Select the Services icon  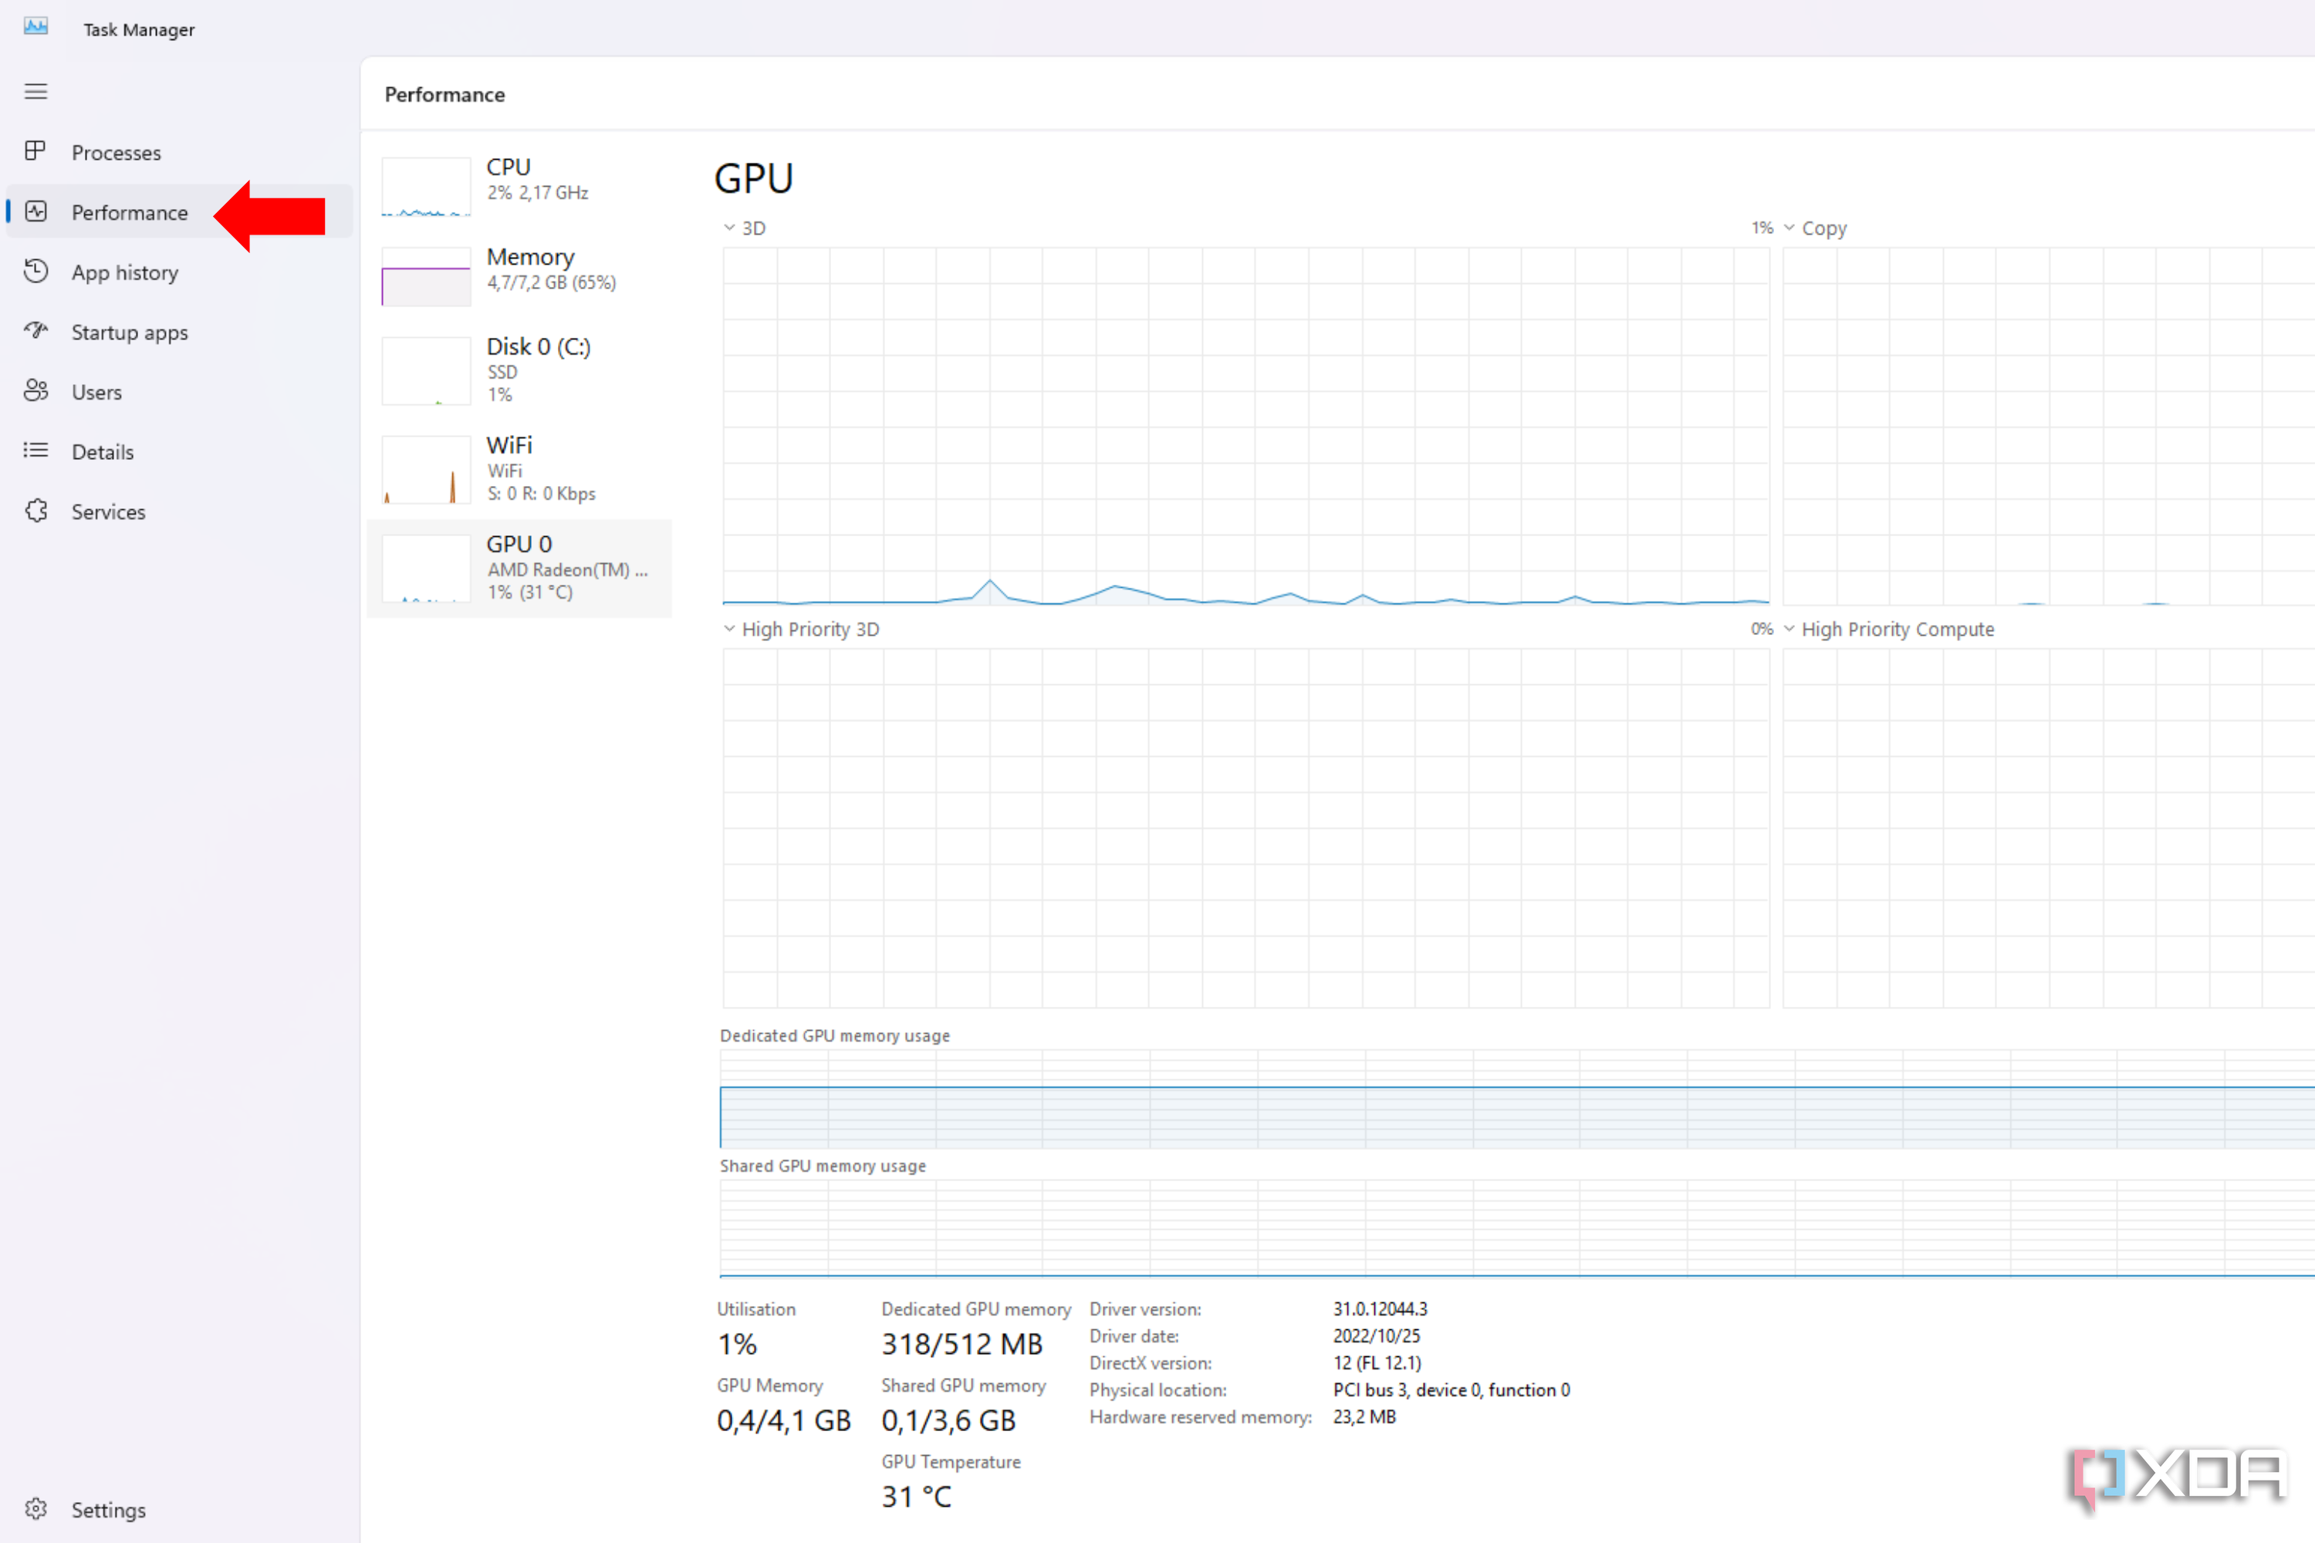coord(35,511)
